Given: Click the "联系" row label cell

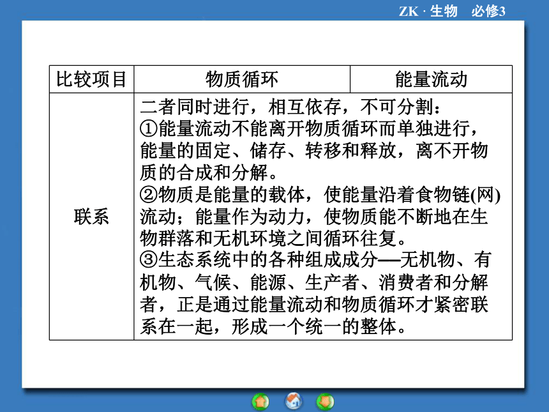Looking at the screenshot, I should click(92, 217).
